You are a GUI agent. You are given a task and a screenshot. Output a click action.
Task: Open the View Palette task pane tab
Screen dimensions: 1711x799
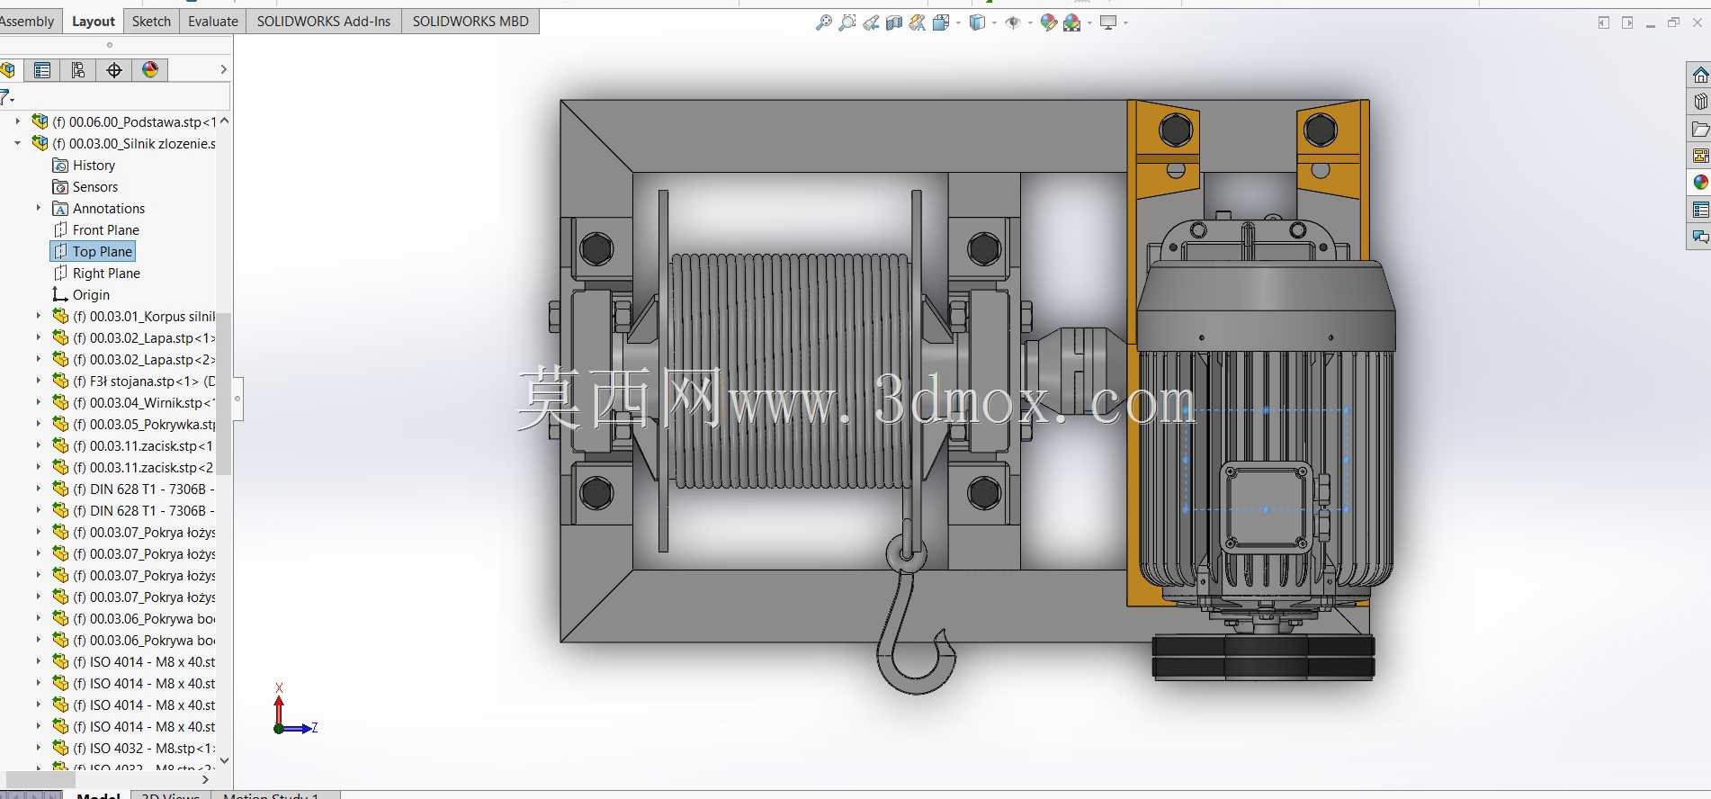[1699, 156]
